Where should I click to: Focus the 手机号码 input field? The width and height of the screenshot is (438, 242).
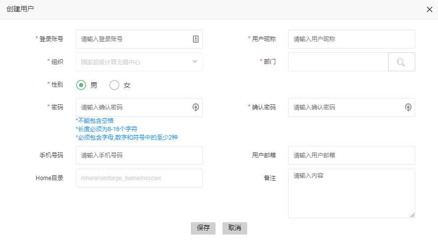pos(139,155)
